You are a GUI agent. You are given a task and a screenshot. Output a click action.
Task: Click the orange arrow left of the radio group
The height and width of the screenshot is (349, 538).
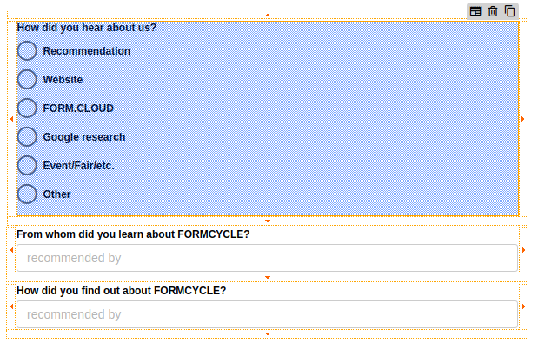click(11, 119)
